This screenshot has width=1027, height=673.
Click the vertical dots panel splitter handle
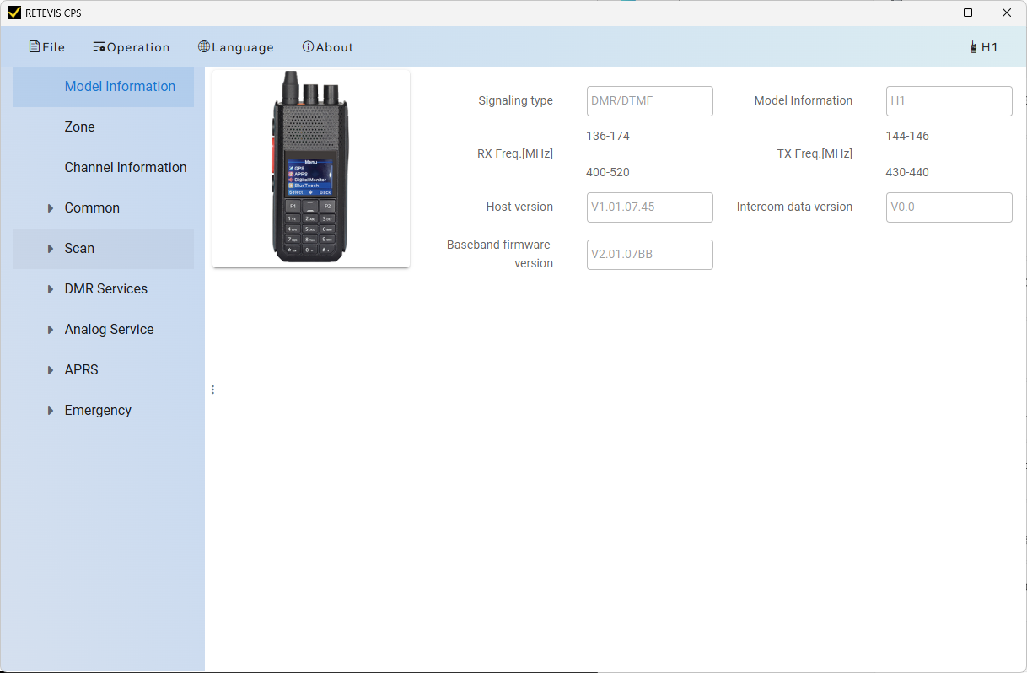coord(212,390)
